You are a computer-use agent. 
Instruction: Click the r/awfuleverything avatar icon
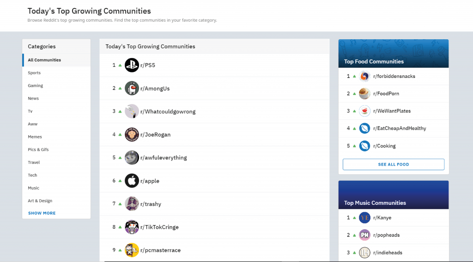(x=132, y=157)
